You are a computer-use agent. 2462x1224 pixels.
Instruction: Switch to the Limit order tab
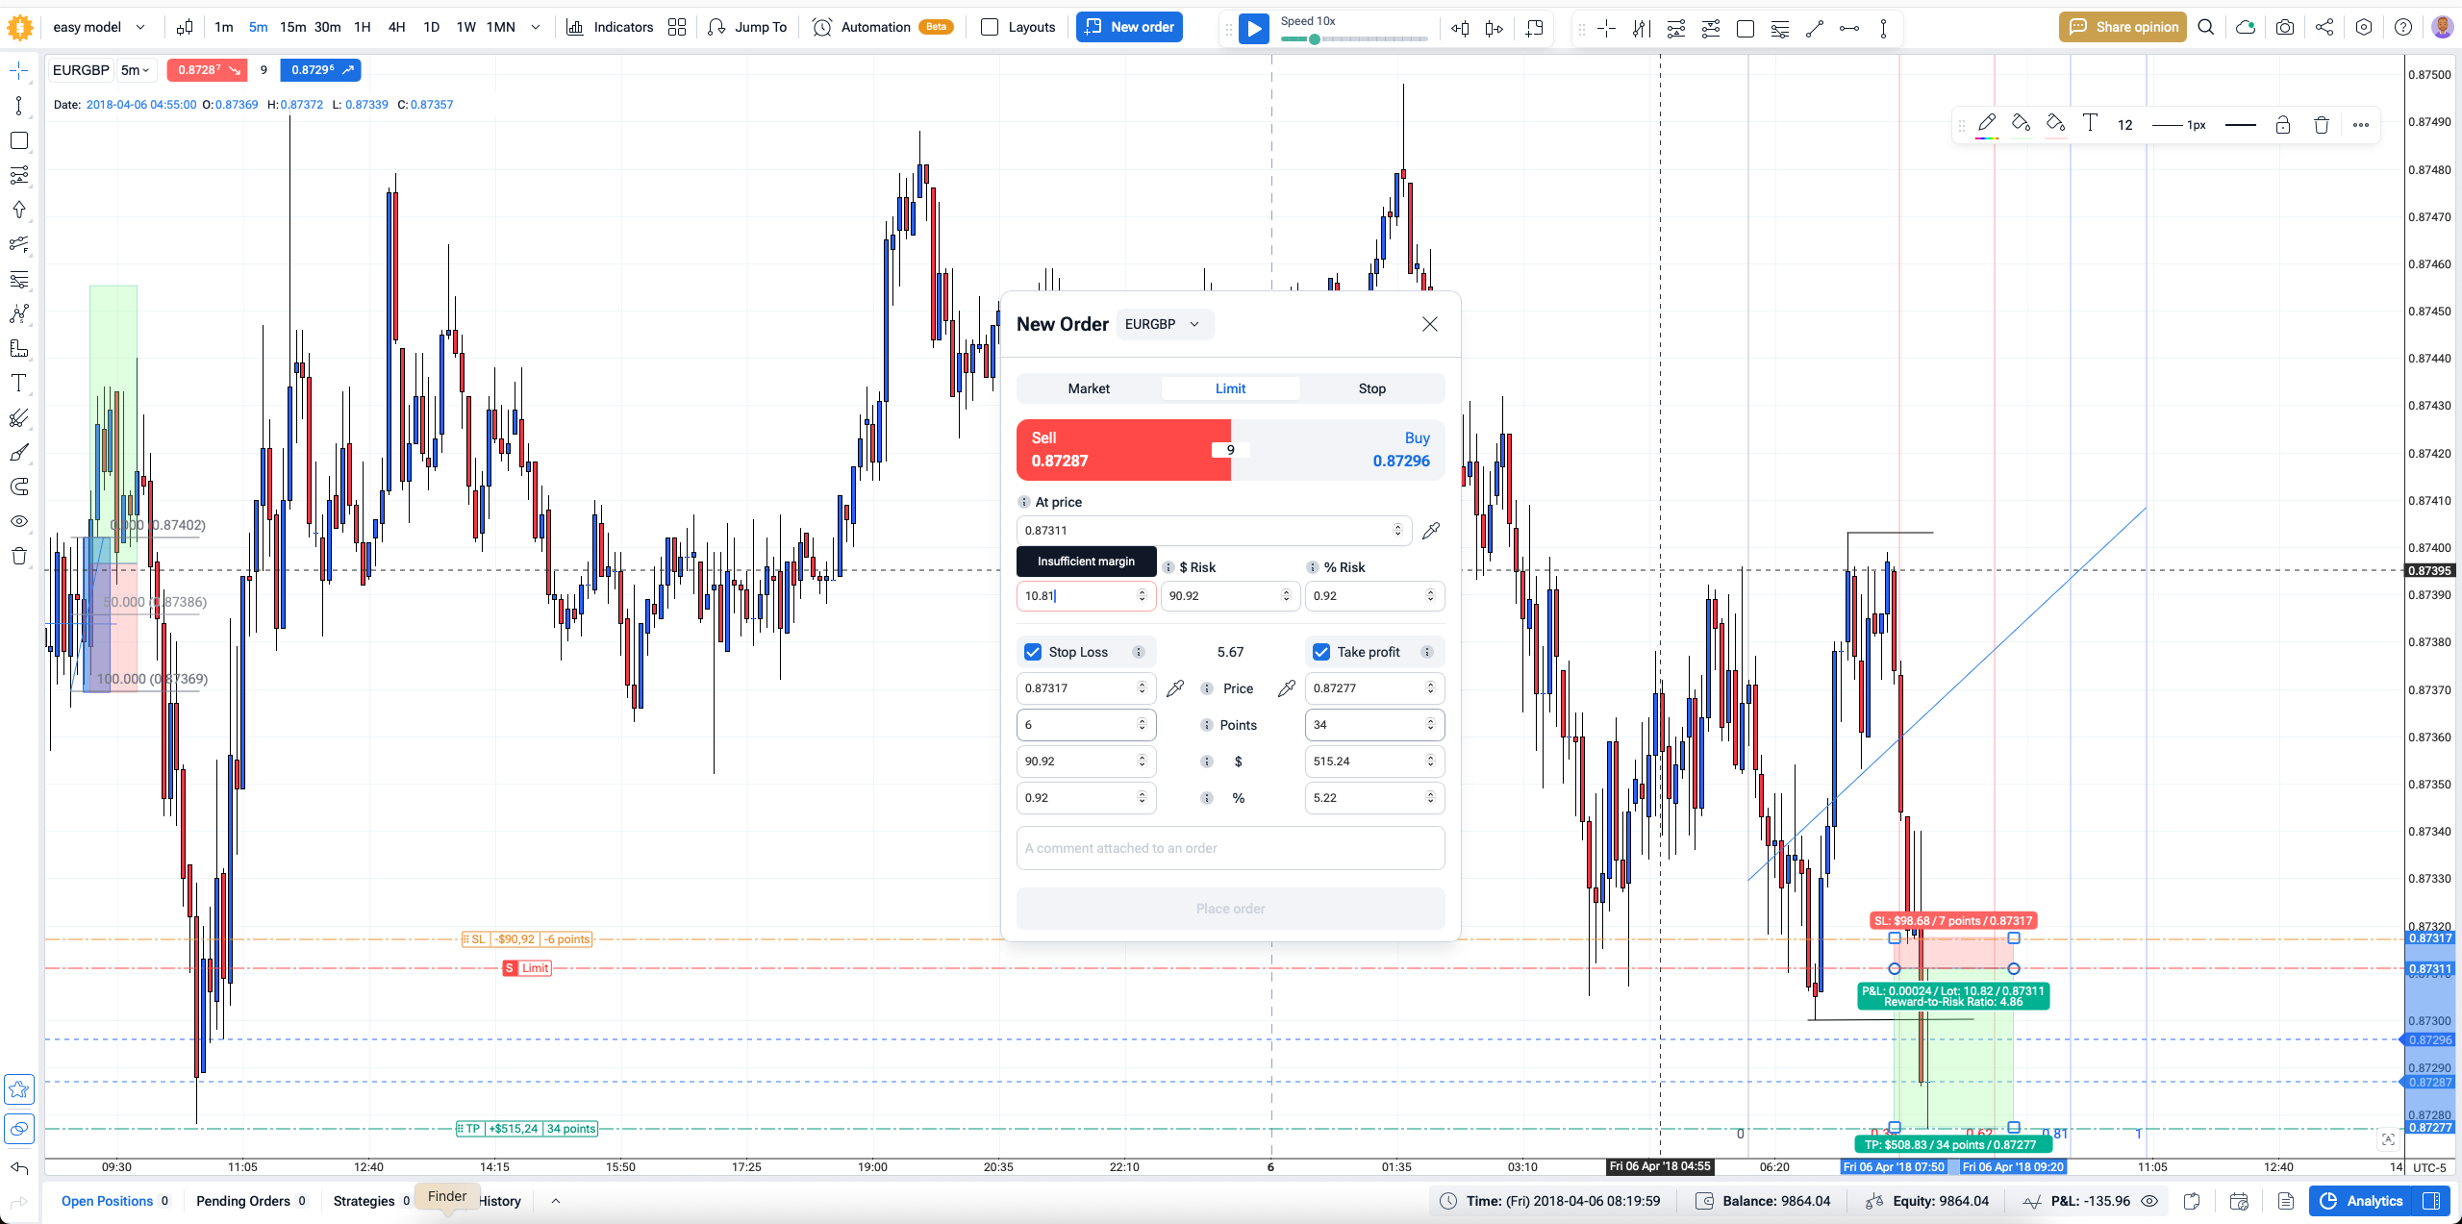pyautogui.click(x=1231, y=388)
